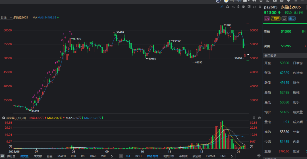Click the 广期所 exchange tag
Screen dimensions: 307x159
[x=275, y=18]
